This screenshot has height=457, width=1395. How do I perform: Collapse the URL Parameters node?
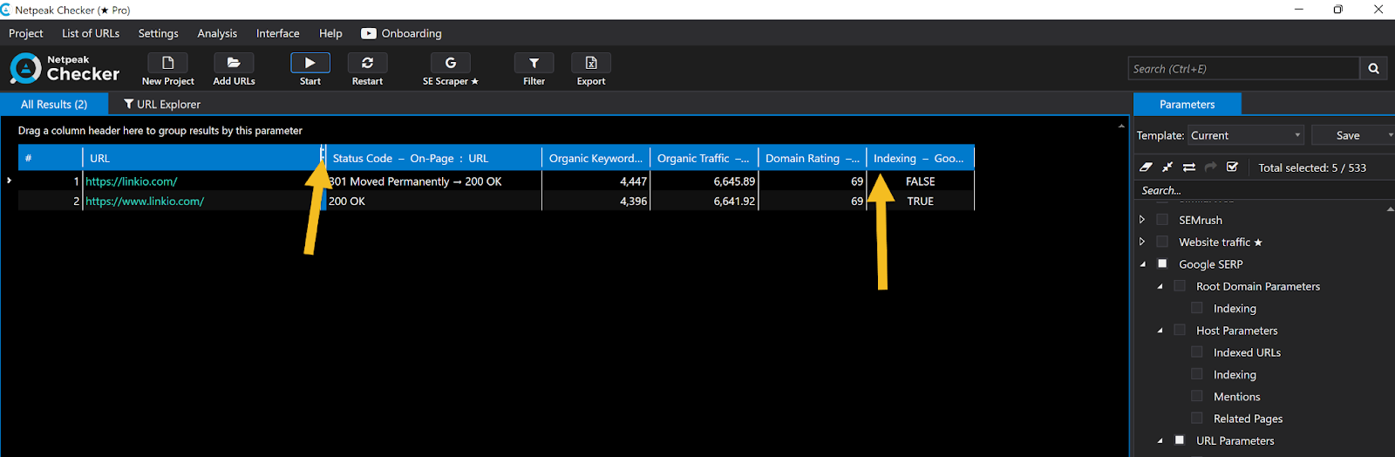(x=1160, y=441)
